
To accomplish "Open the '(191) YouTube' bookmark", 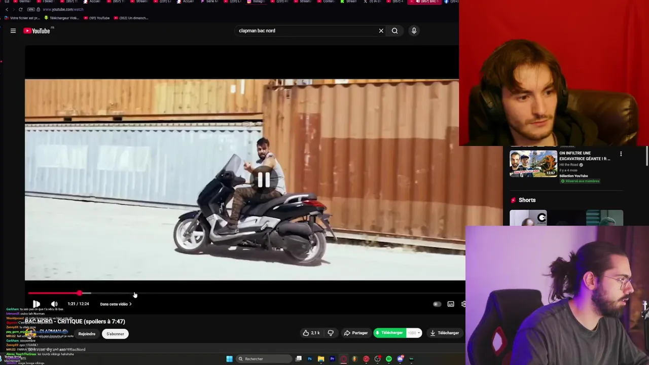I will pos(97,18).
